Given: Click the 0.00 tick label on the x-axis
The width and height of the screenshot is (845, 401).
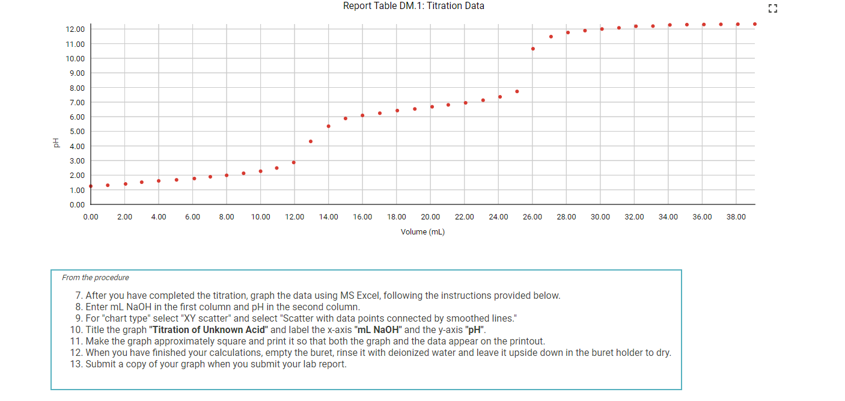Looking at the screenshot, I should pyautogui.click(x=91, y=216).
